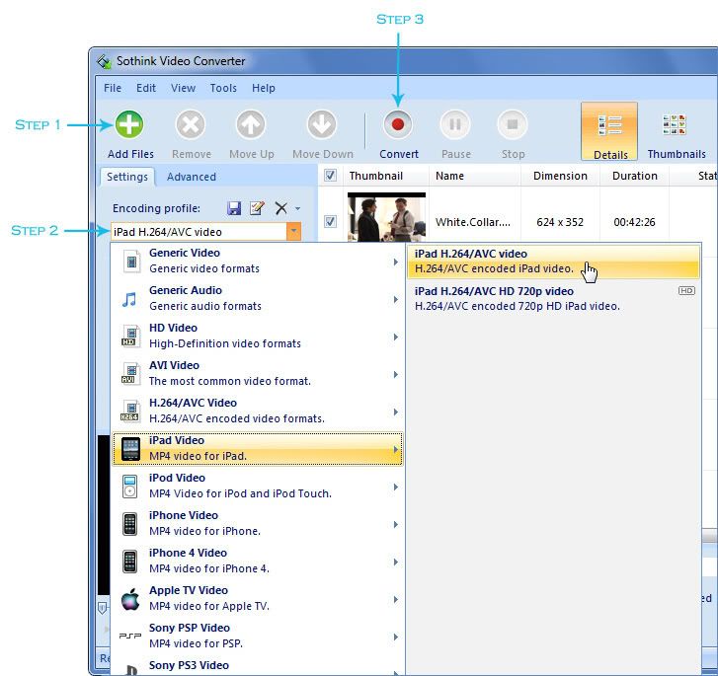Click the Move Down arrow icon

pos(322,125)
